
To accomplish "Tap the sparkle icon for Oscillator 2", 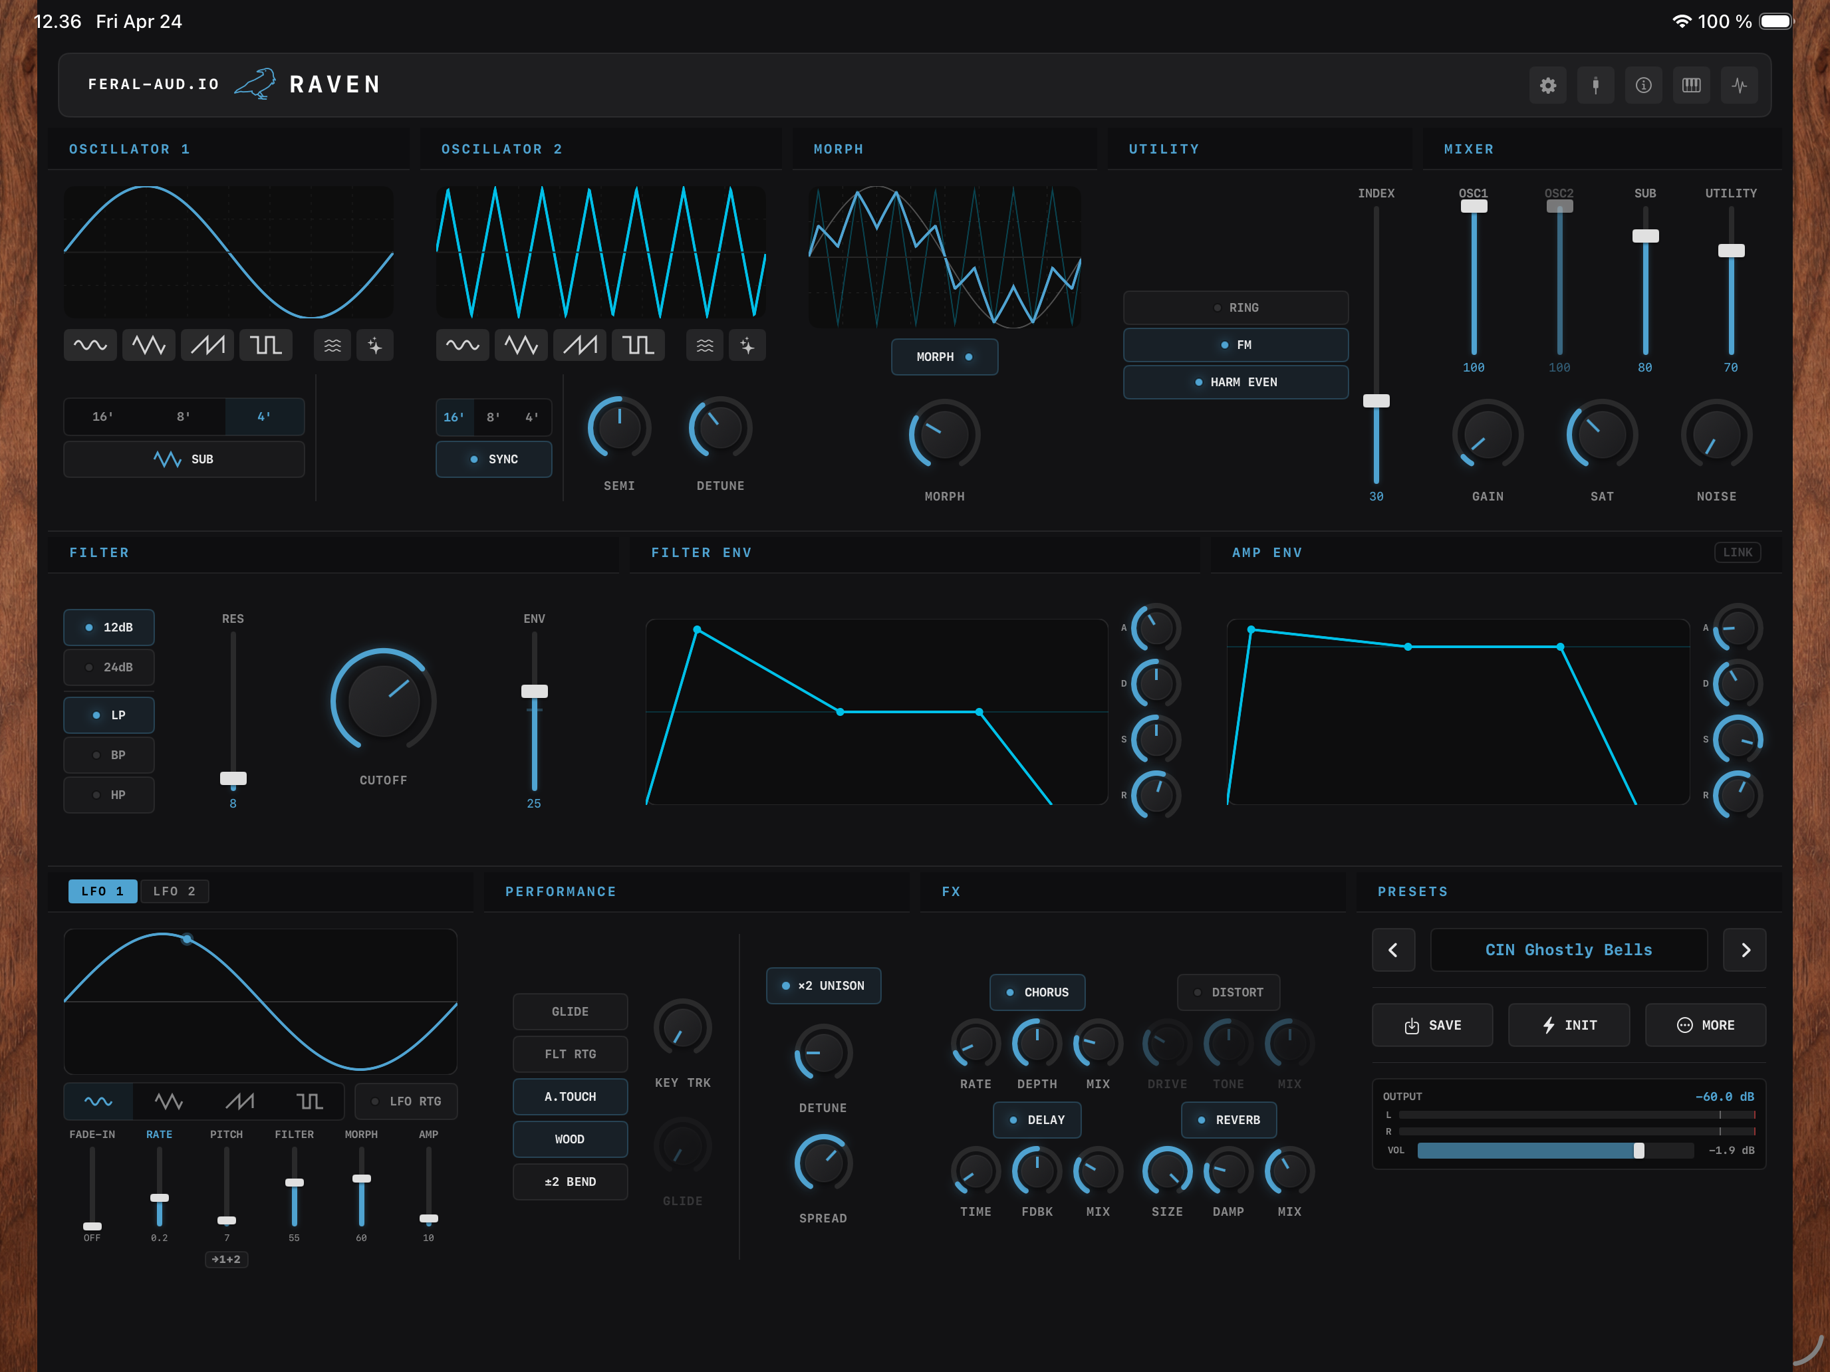I will click(747, 345).
